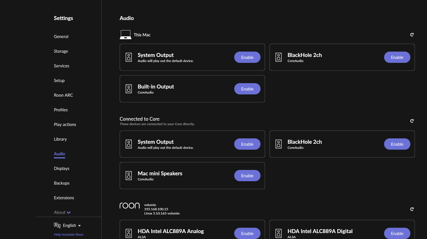Refresh the Connected to Core devices
This screenshot has width=427, height=239.
[x=412, y=121]
